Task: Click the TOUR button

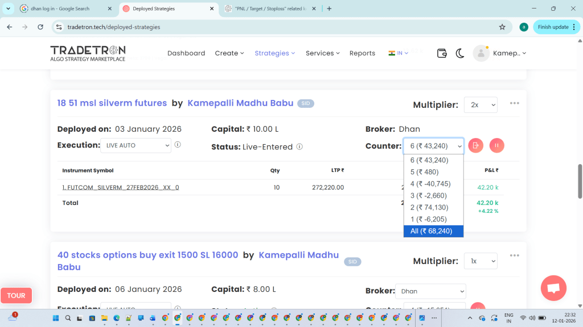Action: 16,295
